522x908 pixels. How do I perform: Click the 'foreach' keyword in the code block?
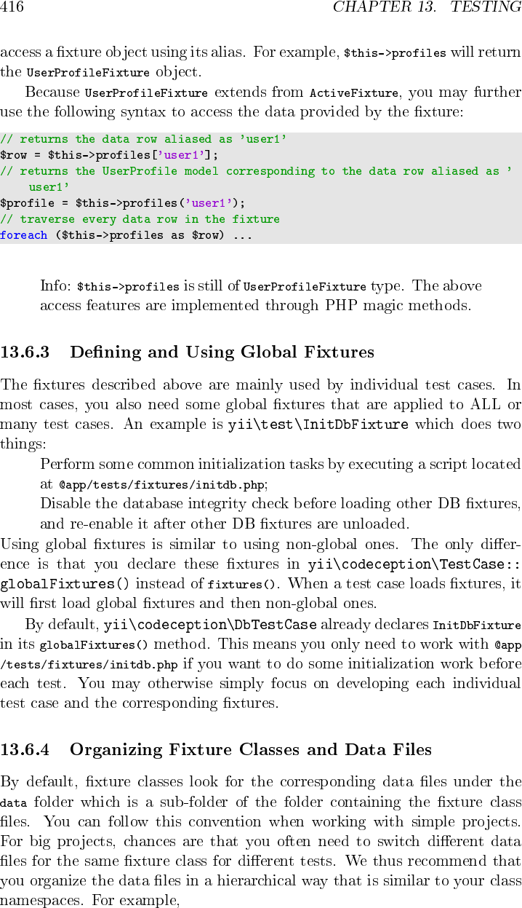pyautogui.click(x=24, y=235)
